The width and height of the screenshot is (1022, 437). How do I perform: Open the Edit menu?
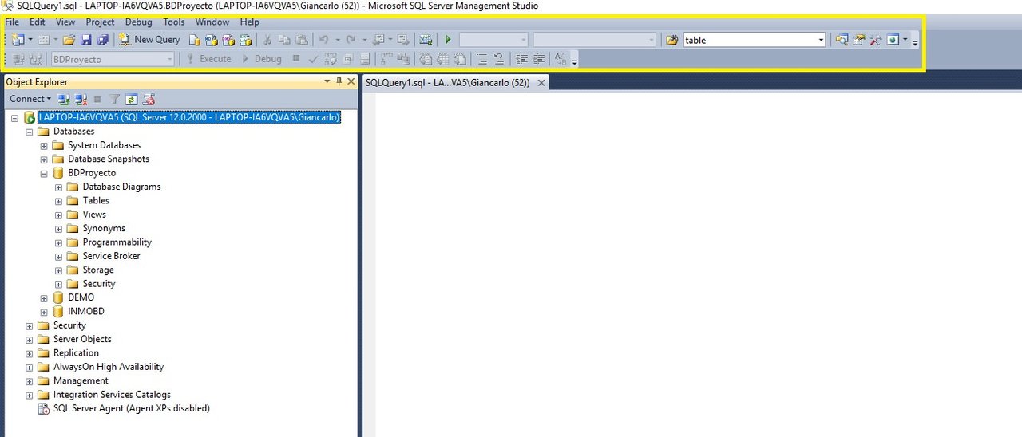pyautogui.click(x=38, y=22)
